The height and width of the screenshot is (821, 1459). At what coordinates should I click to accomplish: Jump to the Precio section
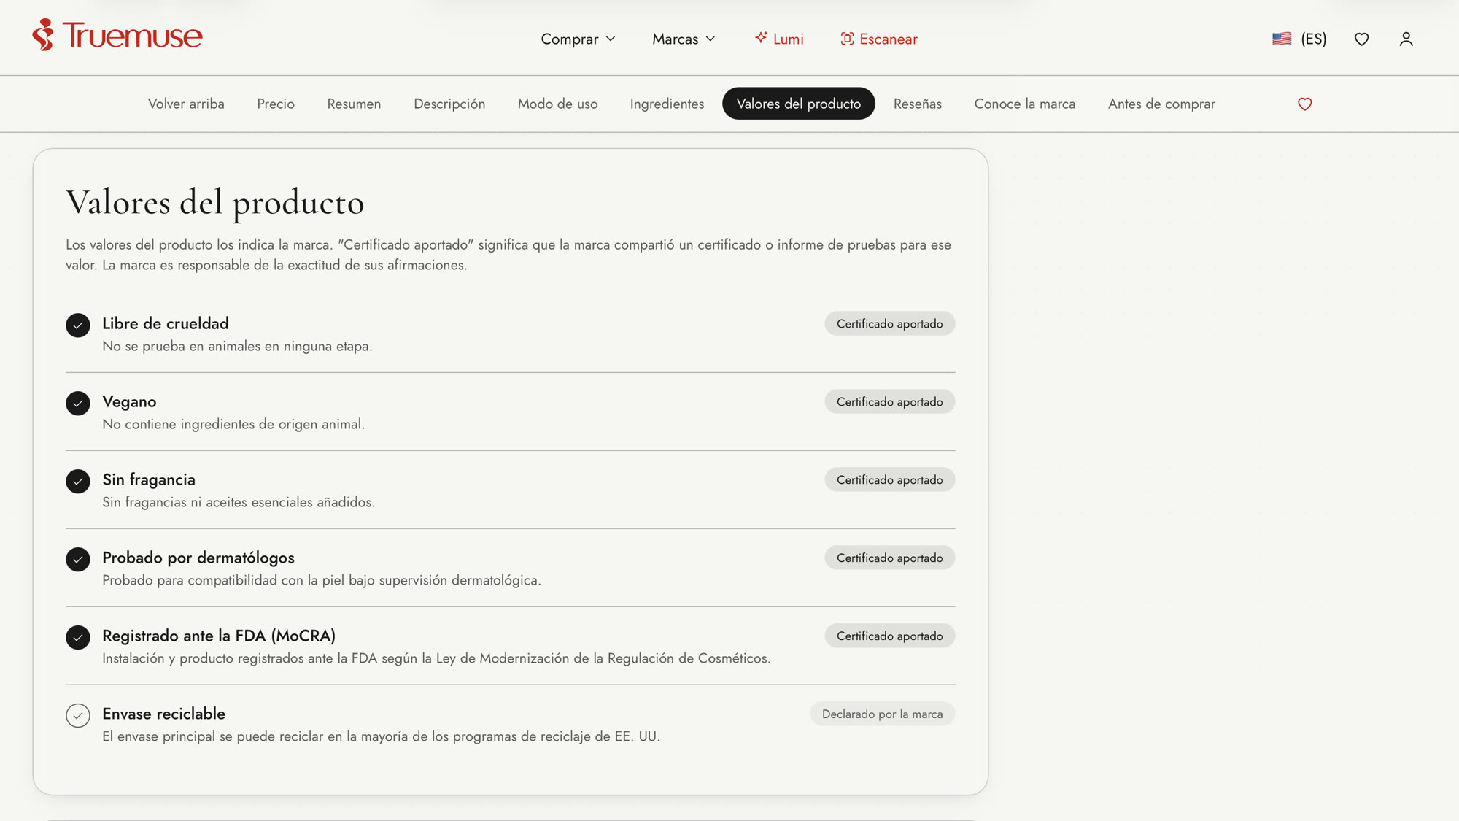coord(276,104)
